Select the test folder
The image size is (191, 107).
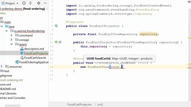tap(7, 71)
